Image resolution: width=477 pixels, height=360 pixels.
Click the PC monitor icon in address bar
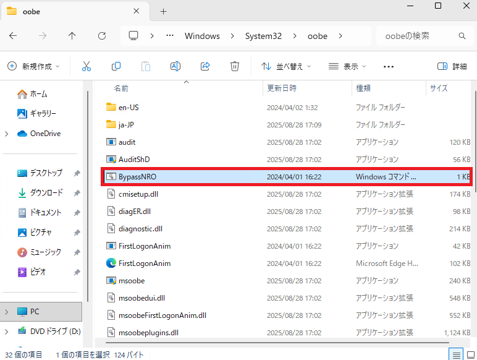click(133, 36)
